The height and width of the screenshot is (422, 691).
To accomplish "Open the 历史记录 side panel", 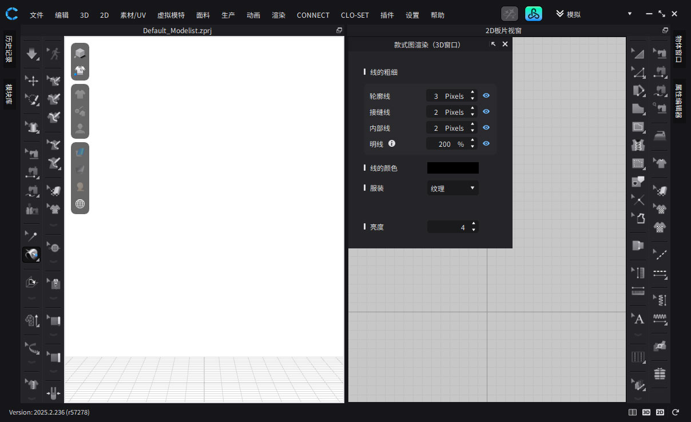I will pos(9,49).
